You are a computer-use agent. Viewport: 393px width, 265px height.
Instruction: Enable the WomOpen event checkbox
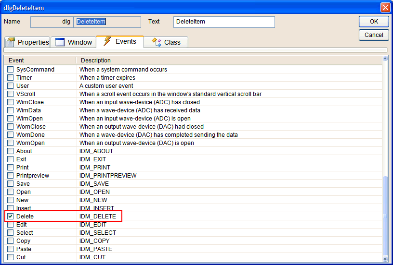(10, 143)
